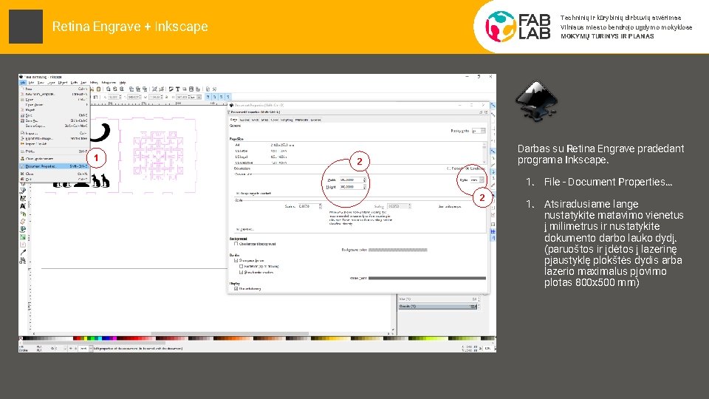Toggle Border on top of drawing checkbox

241,267
